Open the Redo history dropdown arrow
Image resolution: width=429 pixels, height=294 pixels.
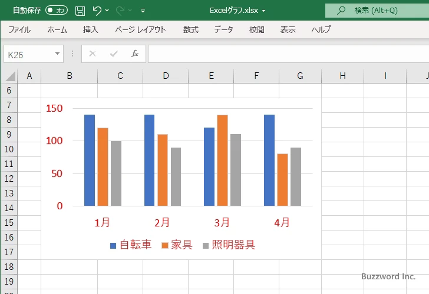click(130, 11)
